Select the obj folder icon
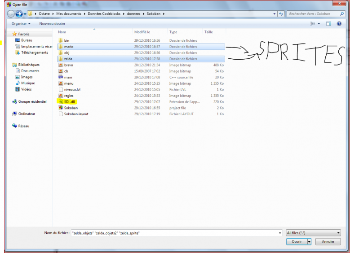Image resolution: width=350 pixels, height=253 pixels. click(x=61, y=52)
